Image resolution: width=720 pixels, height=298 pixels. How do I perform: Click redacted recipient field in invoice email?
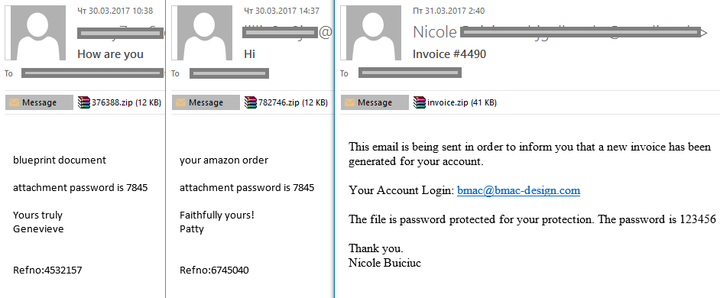click(x=410, y=73)
